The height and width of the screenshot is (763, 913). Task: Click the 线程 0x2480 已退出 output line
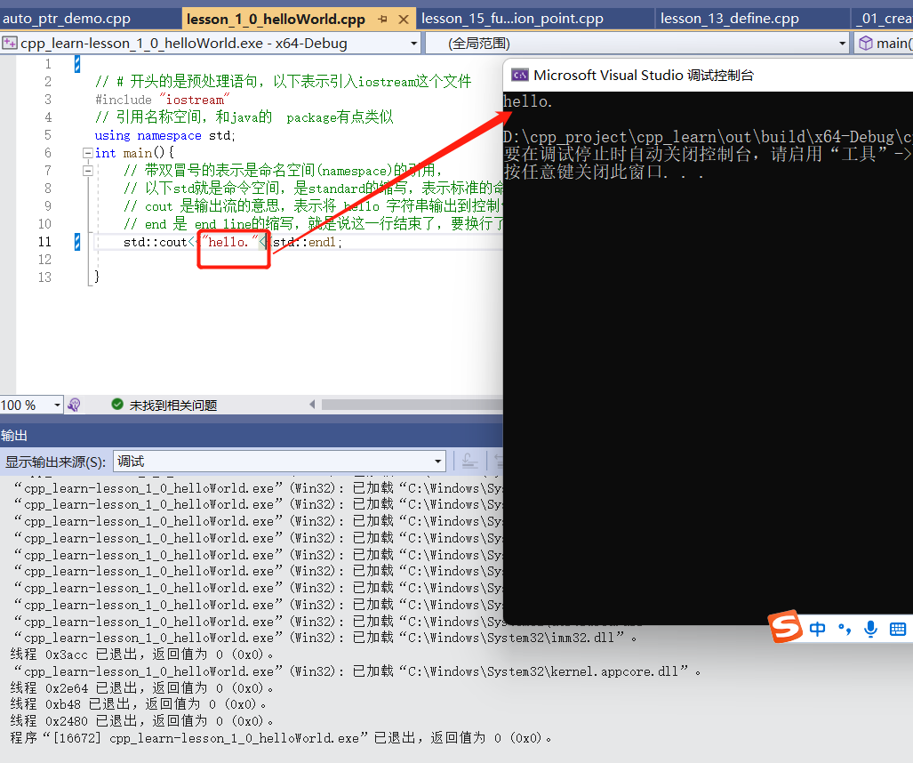pyautogui.click(x=141, y=721)
